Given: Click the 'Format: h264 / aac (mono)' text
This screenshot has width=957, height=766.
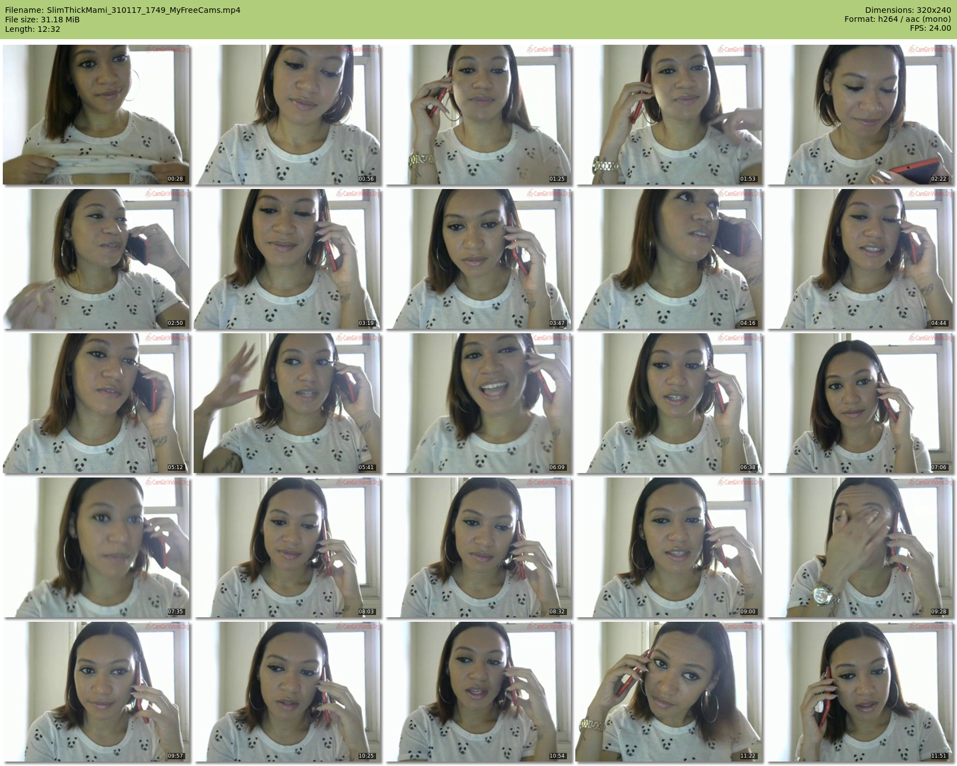Looking at the screenshot, I should pyautogui.click(x=898, y=19).
